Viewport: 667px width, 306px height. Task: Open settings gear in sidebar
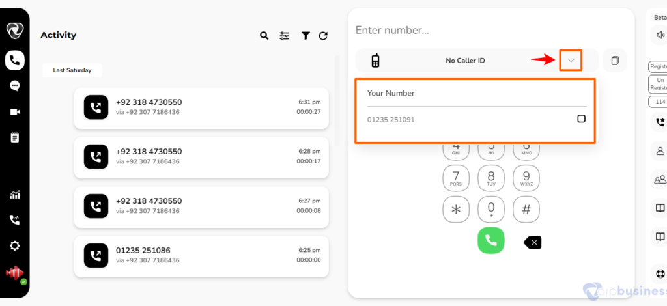(x=15, y=245)
